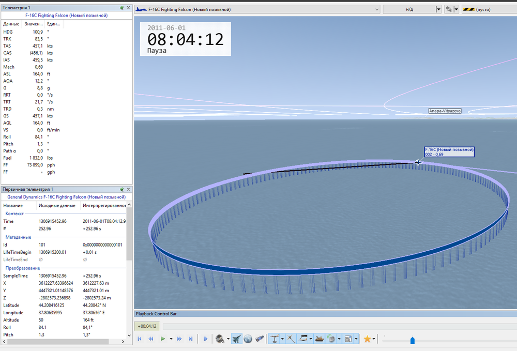Jump to the beginning of the recording
The image size is (517, 351).
pos(140,339)
